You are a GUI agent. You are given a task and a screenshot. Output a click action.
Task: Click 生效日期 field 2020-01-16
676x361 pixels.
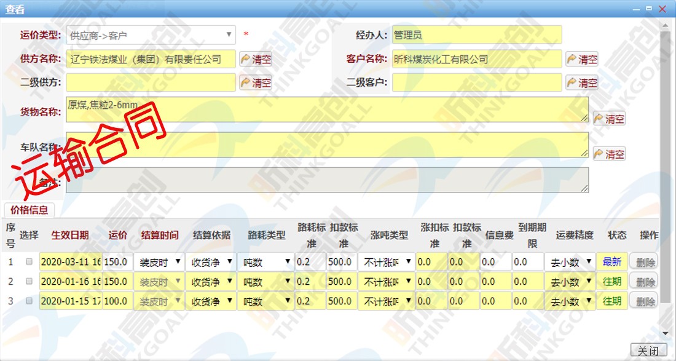point(71,282)
